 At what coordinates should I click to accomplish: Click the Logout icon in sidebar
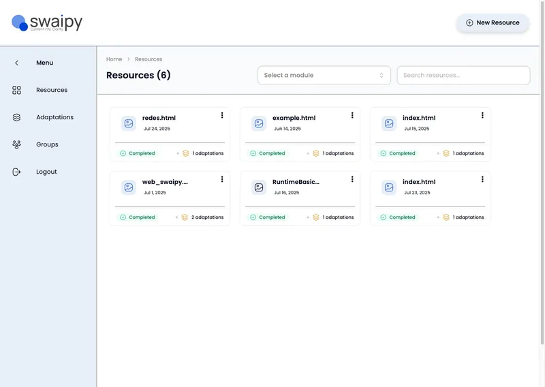pos(17,172)
